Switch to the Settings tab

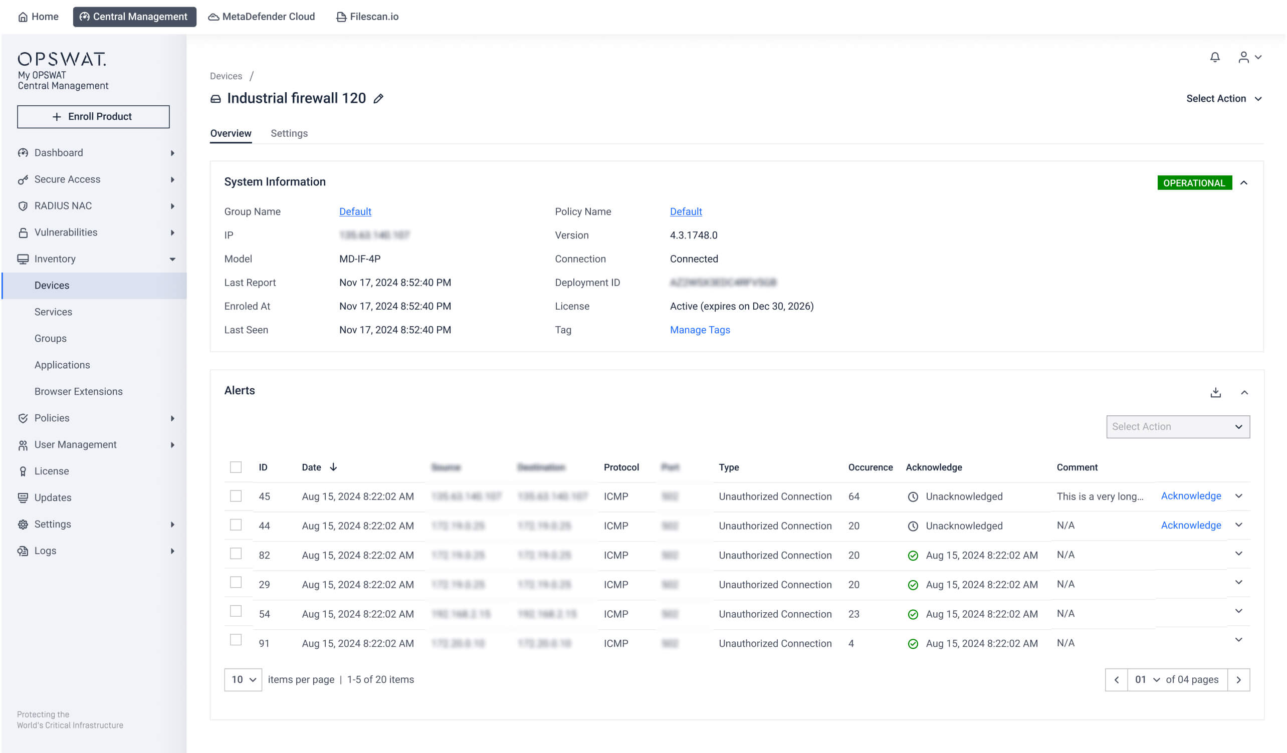pyautogui.click(x=289, y=133)
